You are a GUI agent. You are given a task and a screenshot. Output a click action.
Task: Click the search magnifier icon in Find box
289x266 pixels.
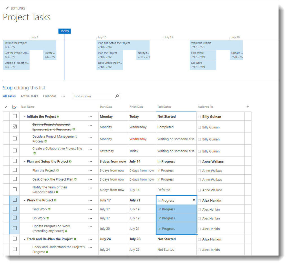[117, 96]
